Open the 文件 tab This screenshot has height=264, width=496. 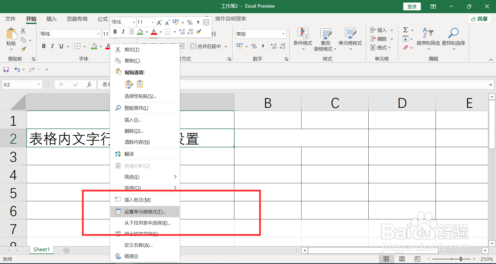point(10,19)
